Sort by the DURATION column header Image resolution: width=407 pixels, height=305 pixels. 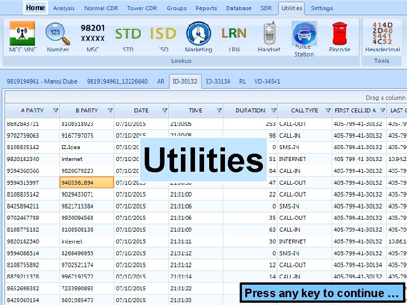tap(250, 111)
